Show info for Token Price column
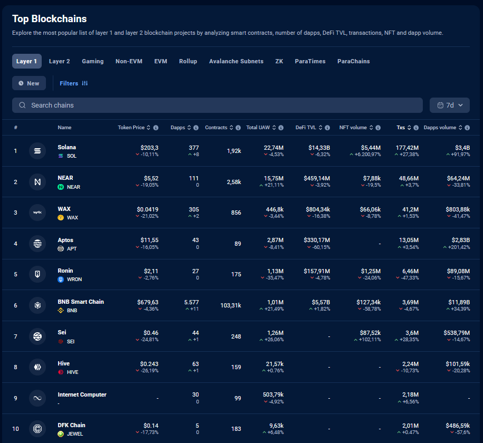The image size is (483, 443). click(156, 128)
